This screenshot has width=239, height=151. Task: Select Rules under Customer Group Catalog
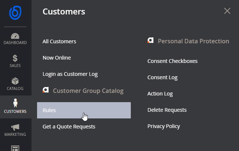[84, 110]
